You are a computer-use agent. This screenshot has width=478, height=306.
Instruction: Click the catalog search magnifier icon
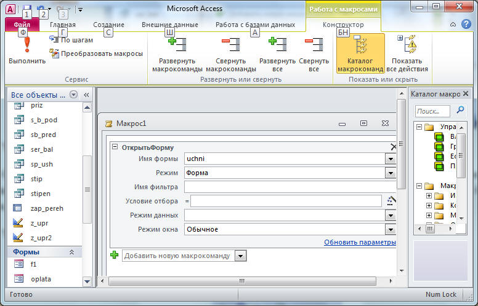click(x=460, y=110)
